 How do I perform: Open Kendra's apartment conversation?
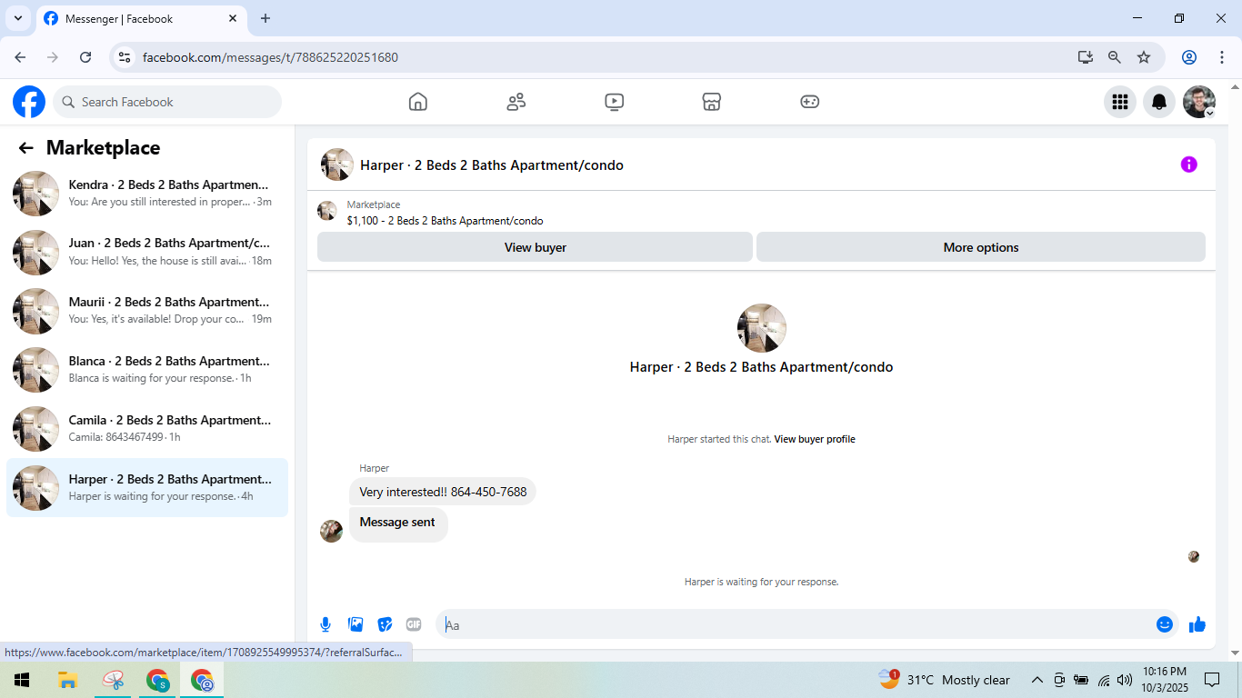click(x=147, y=194)
